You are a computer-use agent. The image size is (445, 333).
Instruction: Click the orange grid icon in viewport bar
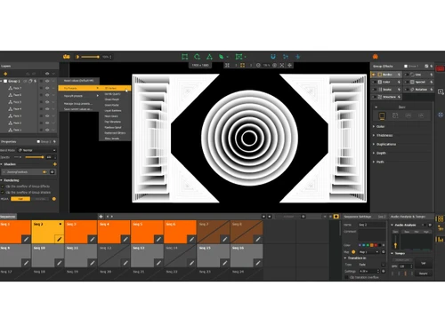click(242, 65)
